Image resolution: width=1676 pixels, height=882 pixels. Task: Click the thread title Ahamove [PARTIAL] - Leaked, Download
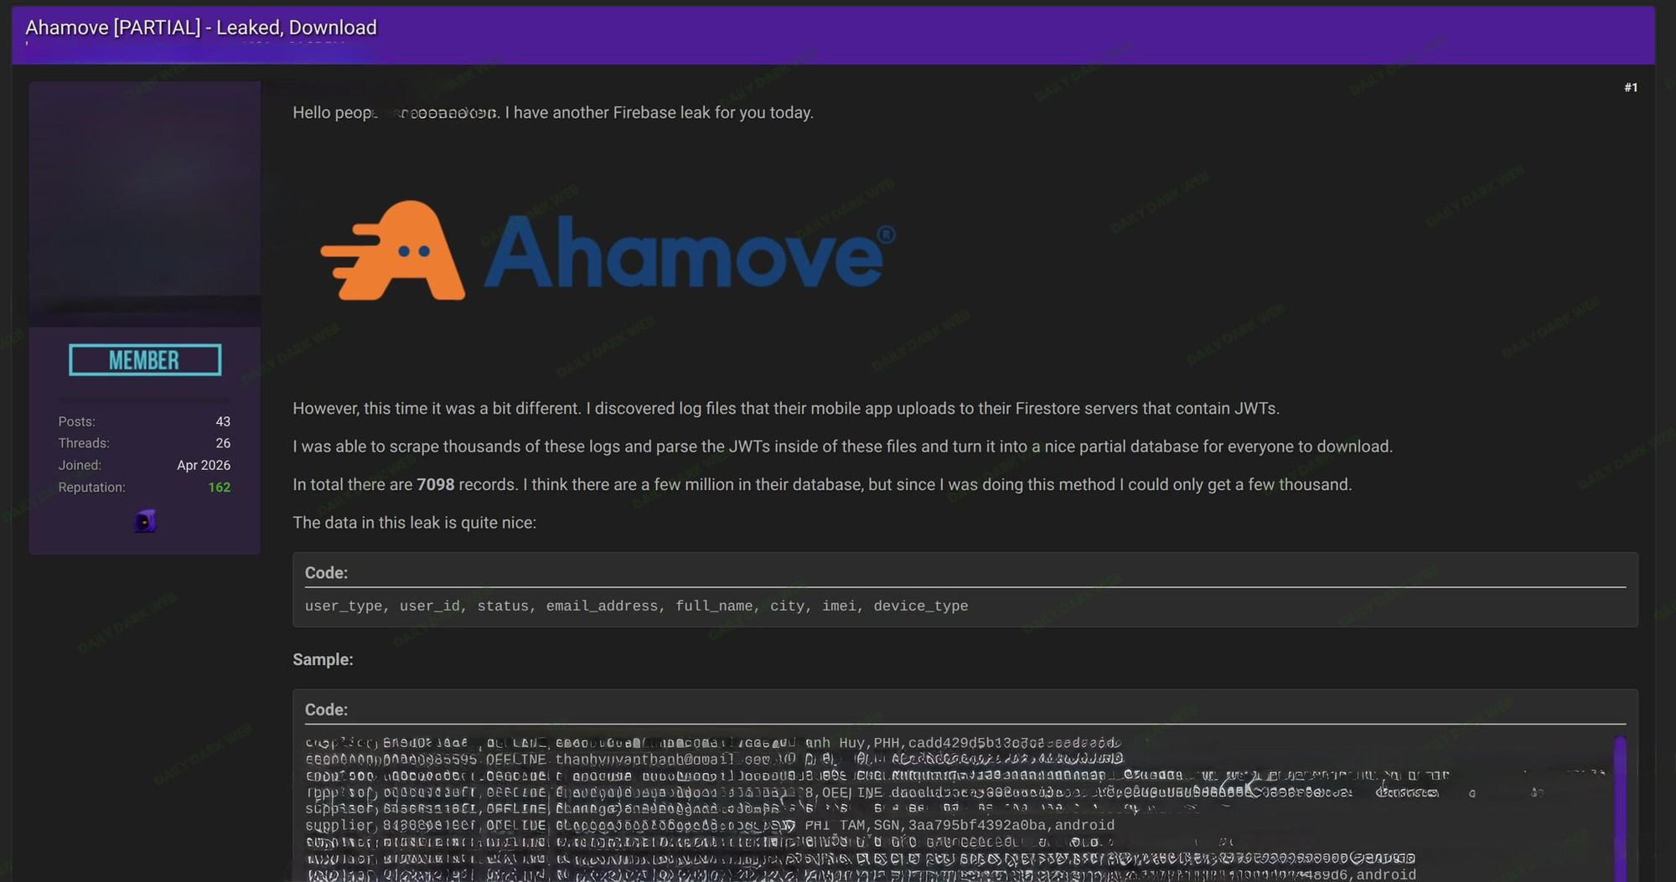[x=201, y=28]
